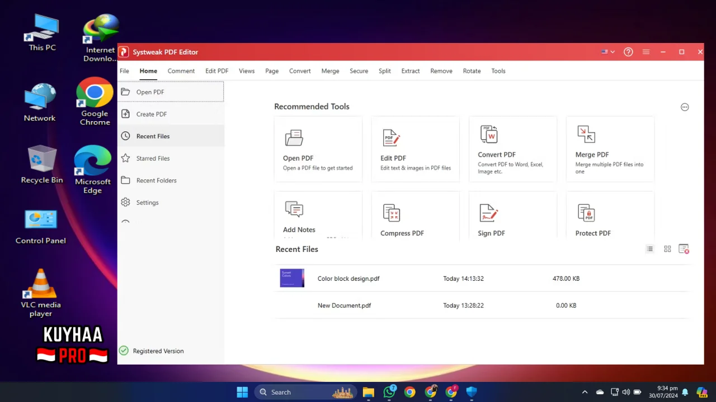Click the Recent Files clock icon in sidebar
716x402 pixels.
(x=125, y=136)
